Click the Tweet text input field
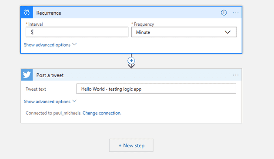Screen dimensions: 274x159 click(156, 89)
